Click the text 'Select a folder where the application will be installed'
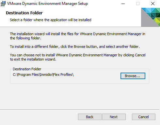The image size is (160, 125). coord(51,20)
